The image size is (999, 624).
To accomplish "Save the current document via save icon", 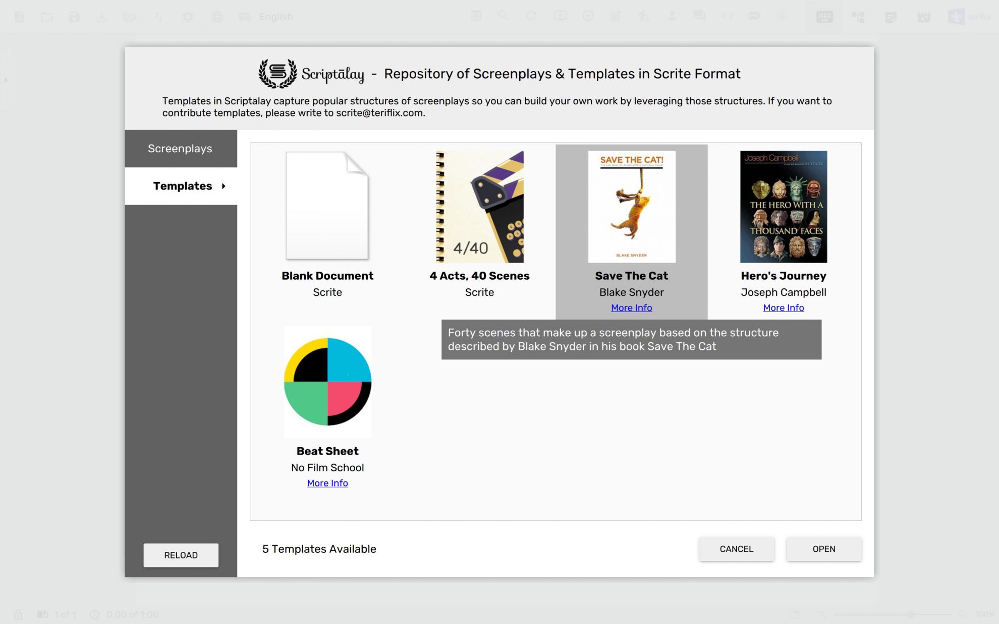I will pyautogui.click(x=75, y=16).
